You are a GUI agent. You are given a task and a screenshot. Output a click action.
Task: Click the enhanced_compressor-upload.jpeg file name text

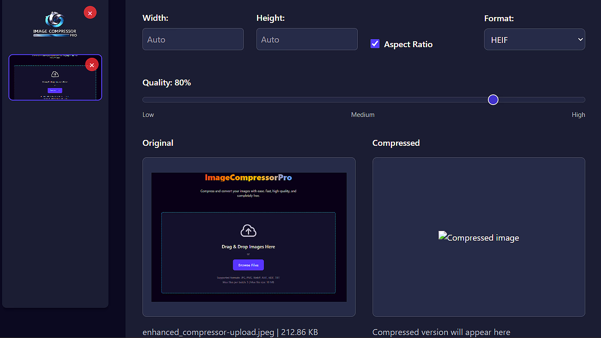click(208, 332)
